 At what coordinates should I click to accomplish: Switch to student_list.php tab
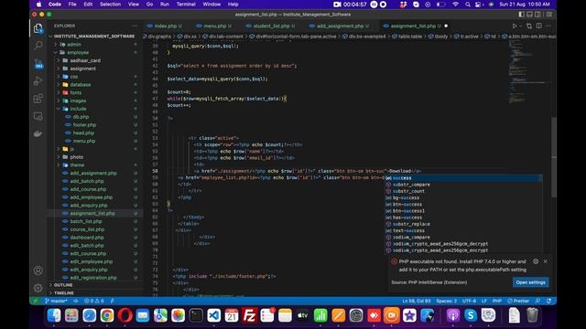(x=271, y=26)
